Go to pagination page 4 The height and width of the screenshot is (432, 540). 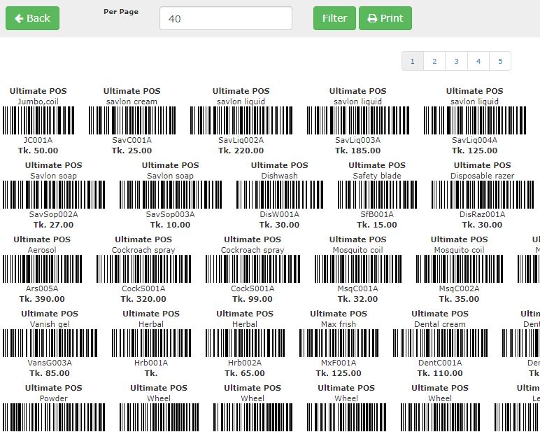click(x=478, y=61)
